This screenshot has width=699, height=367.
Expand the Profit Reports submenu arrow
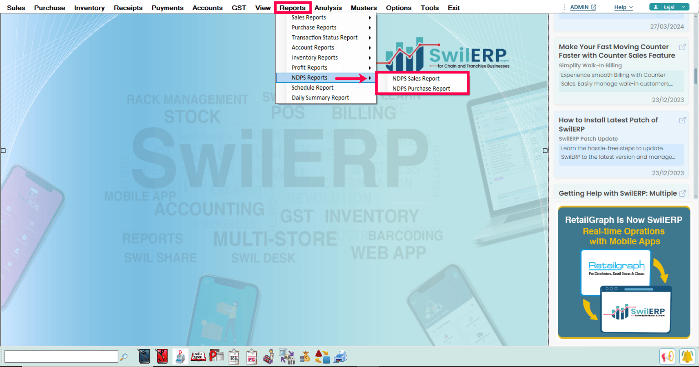(x=370, y=68)
